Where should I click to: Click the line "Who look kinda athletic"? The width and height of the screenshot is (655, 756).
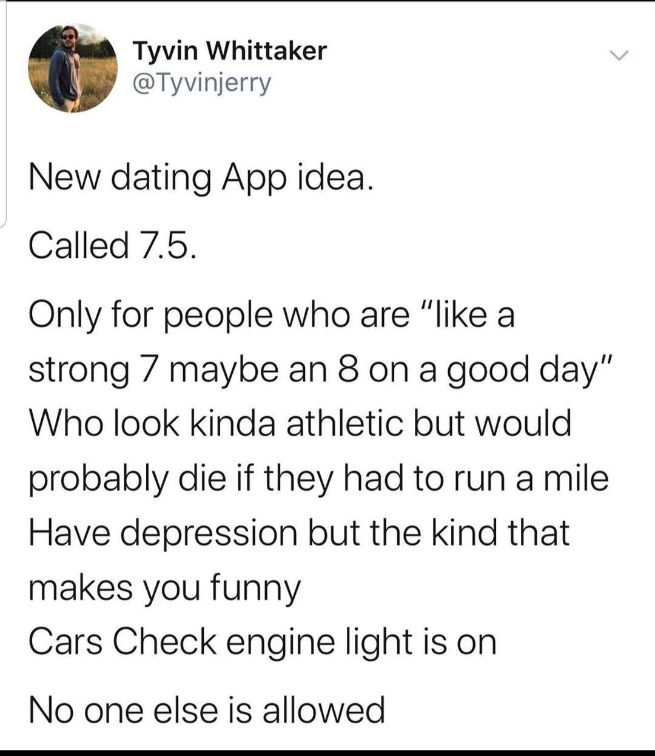pos(300,423)
